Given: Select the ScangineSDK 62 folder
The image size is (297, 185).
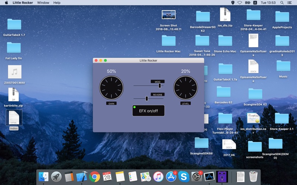Looking at the screenshot, I should pos(255,94).
